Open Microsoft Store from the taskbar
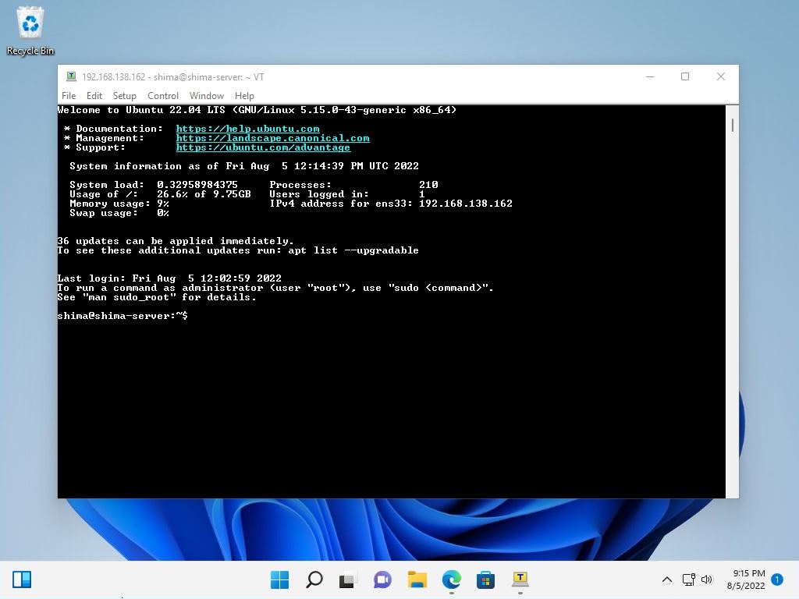The image size is (799, 599). click(x=485, y=580)
